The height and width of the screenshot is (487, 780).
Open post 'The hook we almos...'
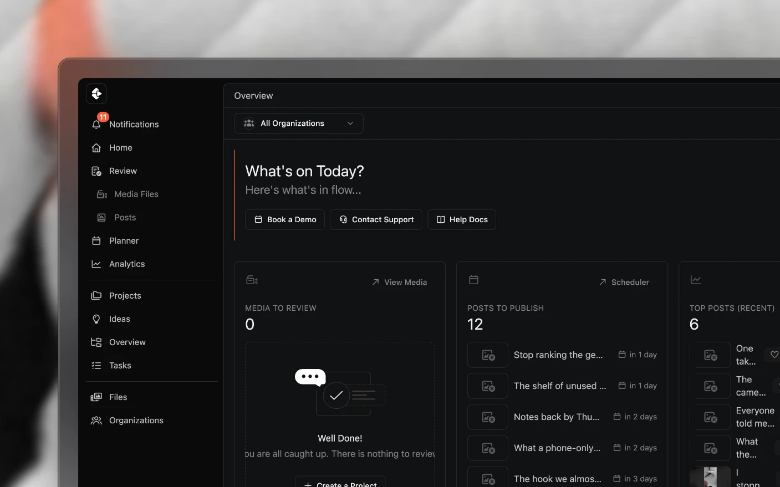(558, 479)
